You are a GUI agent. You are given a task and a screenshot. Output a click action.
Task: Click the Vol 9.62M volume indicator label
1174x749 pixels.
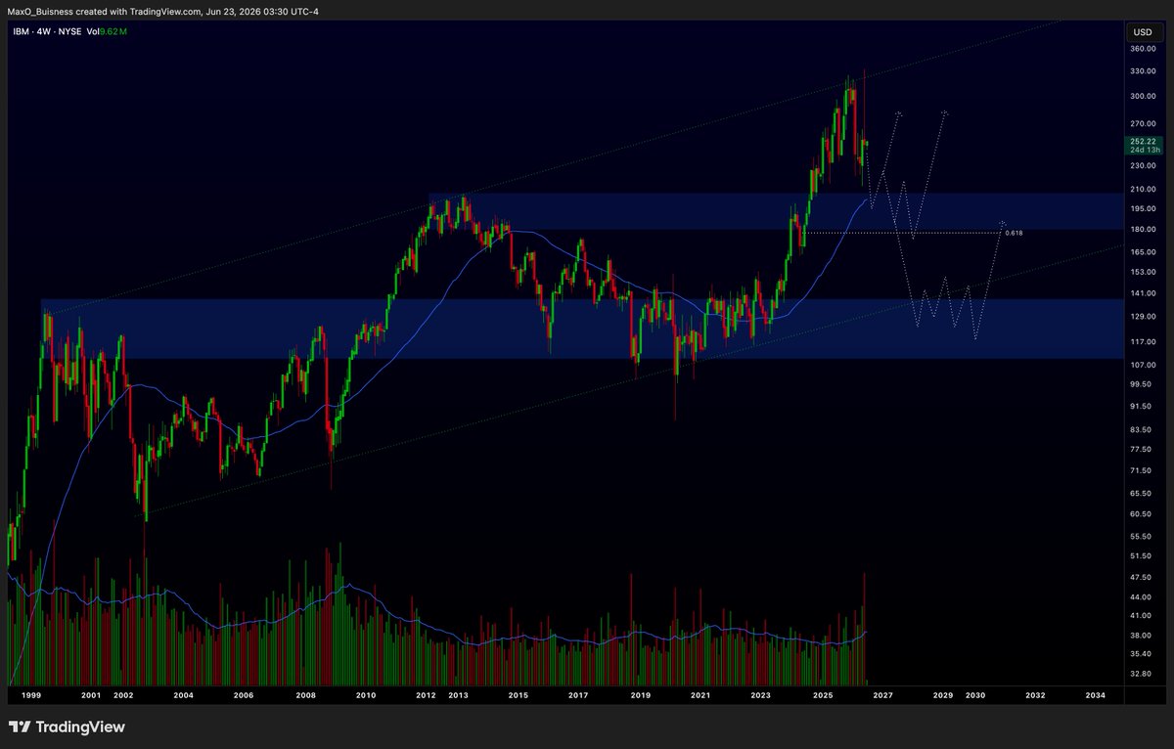[x=109, y=32]
